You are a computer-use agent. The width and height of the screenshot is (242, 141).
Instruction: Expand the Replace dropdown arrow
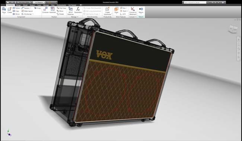[x=31, y=8]
